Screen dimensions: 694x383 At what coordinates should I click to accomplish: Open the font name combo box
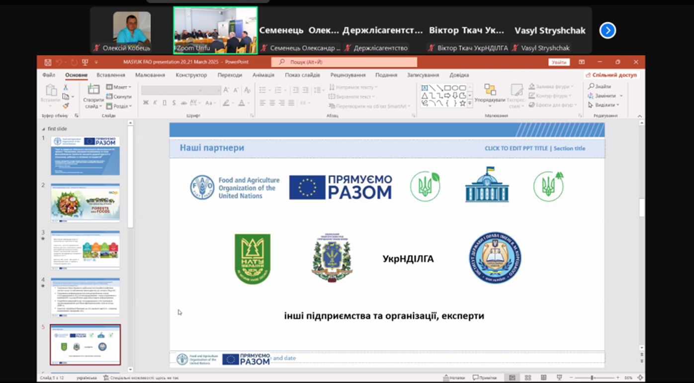(x=173, y=90)
